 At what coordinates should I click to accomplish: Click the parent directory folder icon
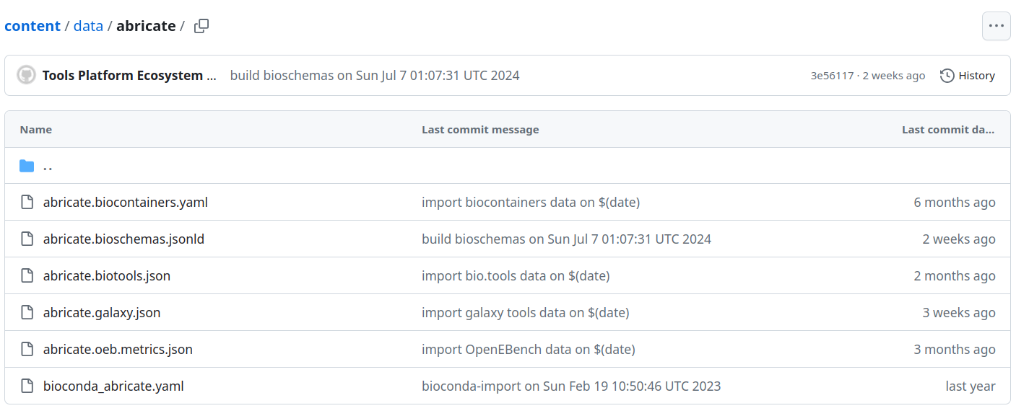click(27, 166)
